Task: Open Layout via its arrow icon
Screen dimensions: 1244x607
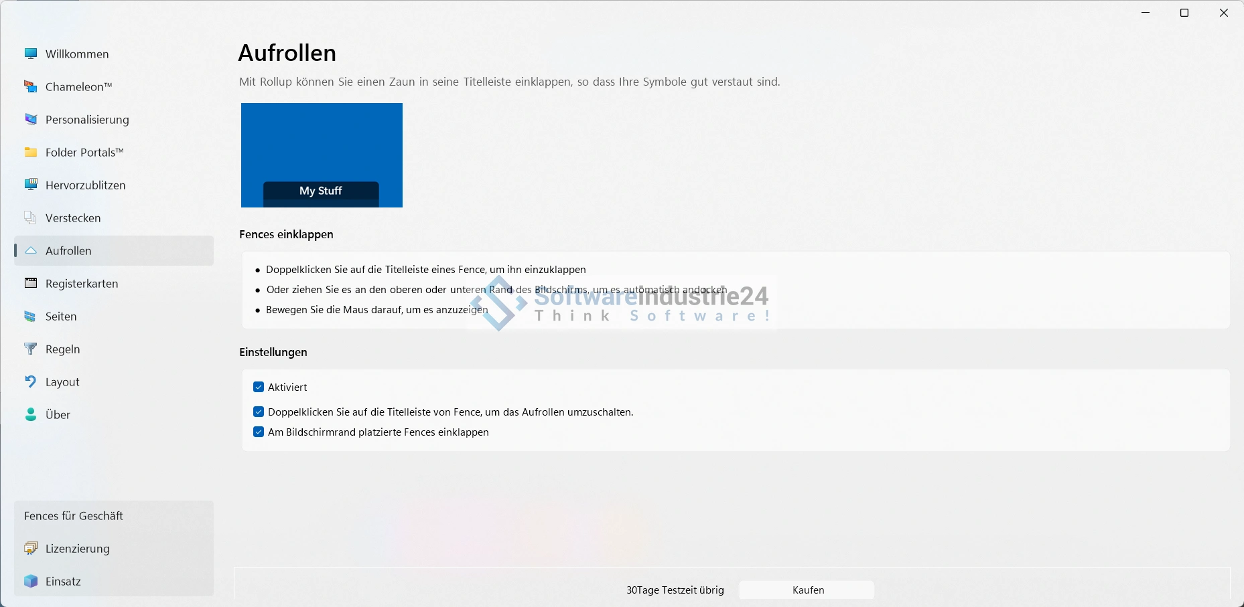Action: click(x=31, y=382)
